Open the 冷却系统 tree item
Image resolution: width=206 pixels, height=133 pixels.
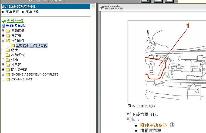[x=18, y=55]
